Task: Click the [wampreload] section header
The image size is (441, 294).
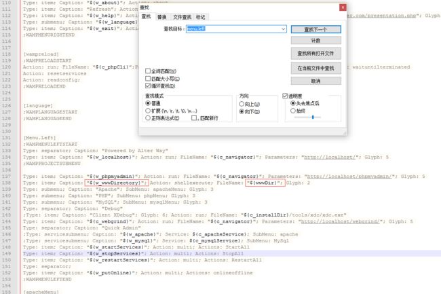Action: [41, 54]
